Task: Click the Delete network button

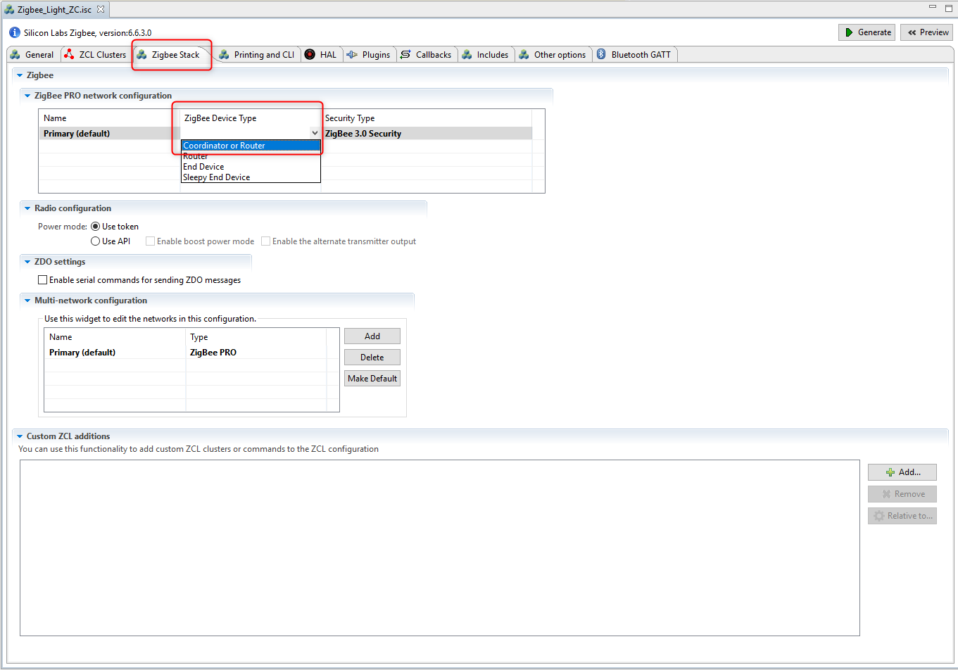Action: coord(372,358)
